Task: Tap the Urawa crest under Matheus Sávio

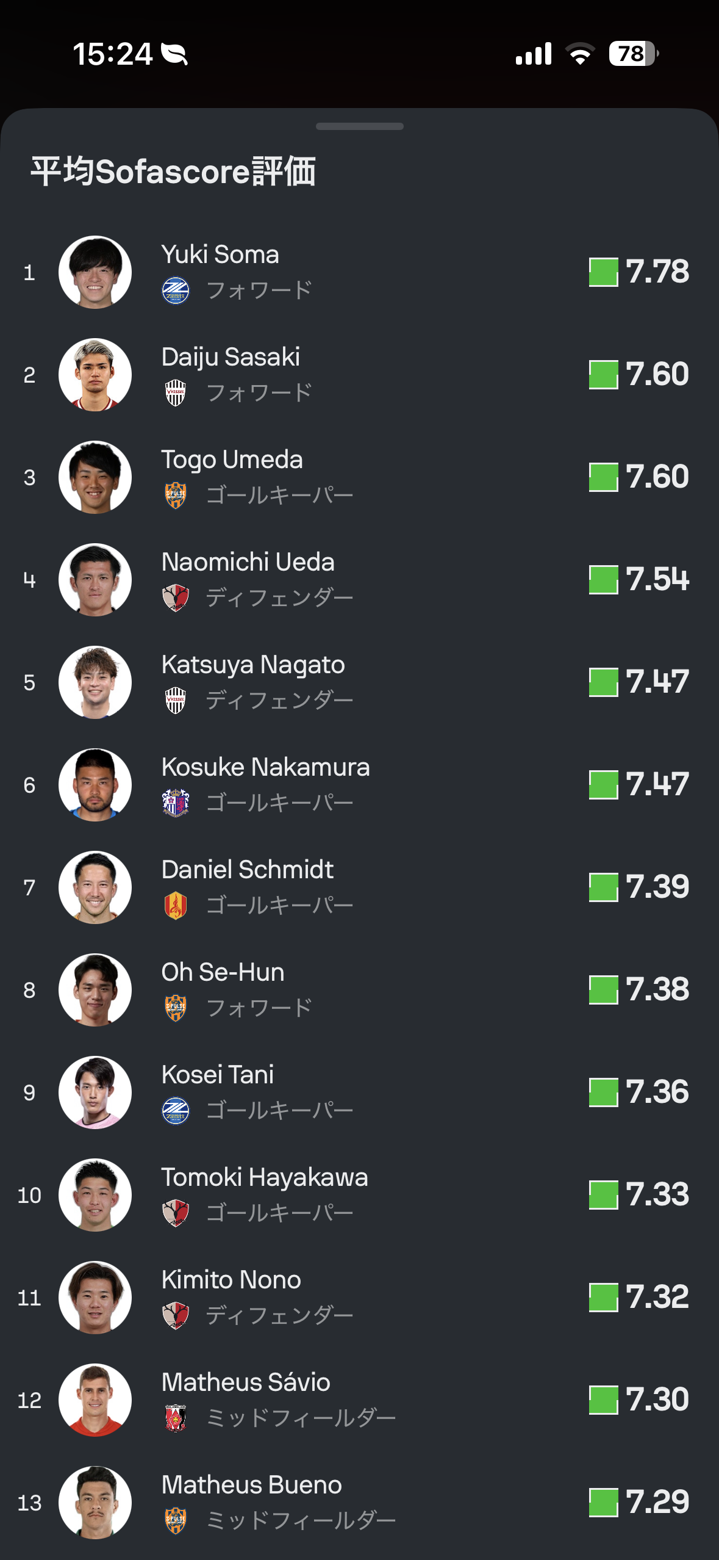Action: (176, 1418)
